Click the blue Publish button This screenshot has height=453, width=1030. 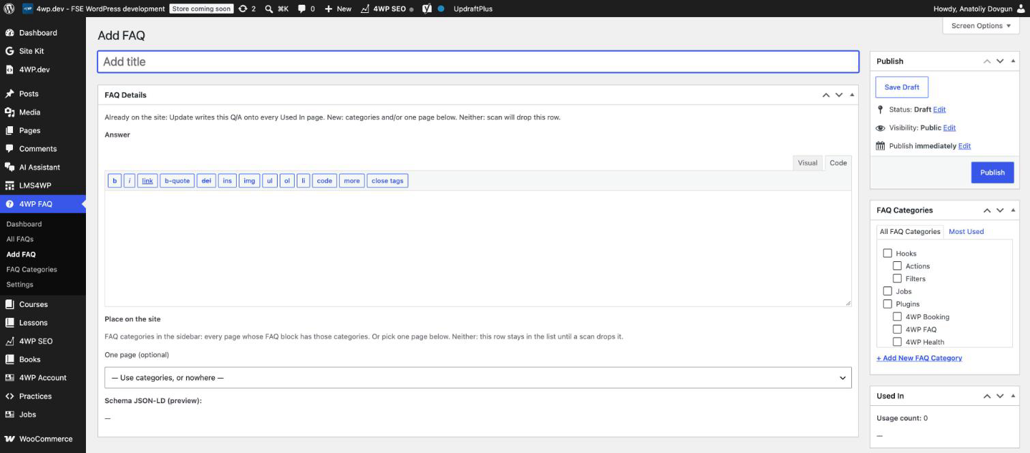(x=992, y=173)
